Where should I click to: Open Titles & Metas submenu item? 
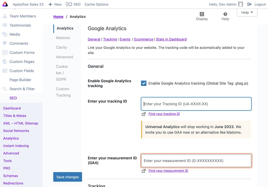coord(15,116)
